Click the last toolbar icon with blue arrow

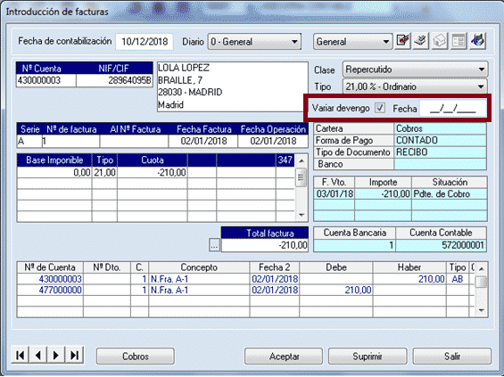coord(477,41)
